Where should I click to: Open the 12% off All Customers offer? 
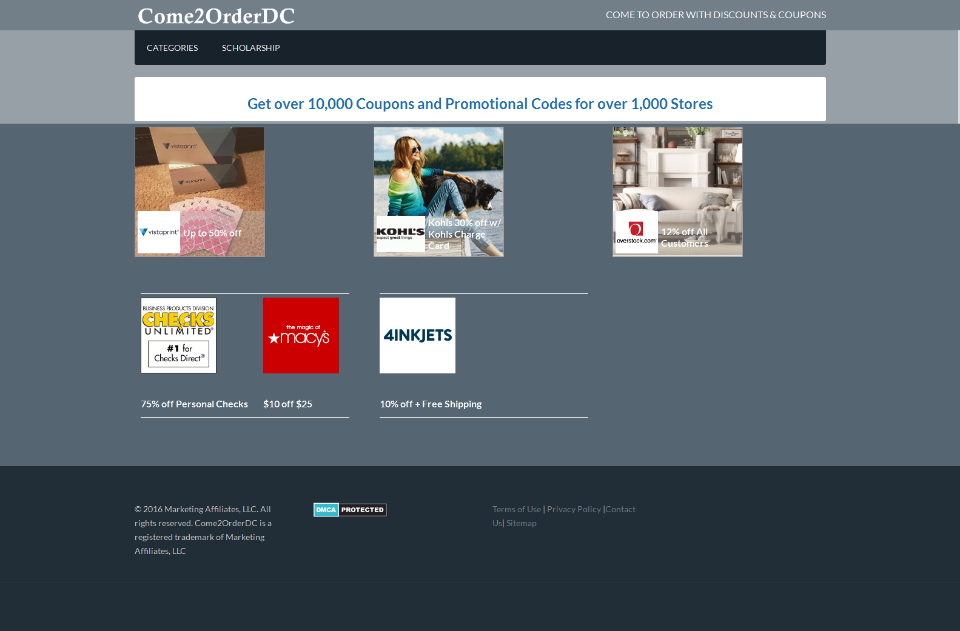[x=685, y=238]
